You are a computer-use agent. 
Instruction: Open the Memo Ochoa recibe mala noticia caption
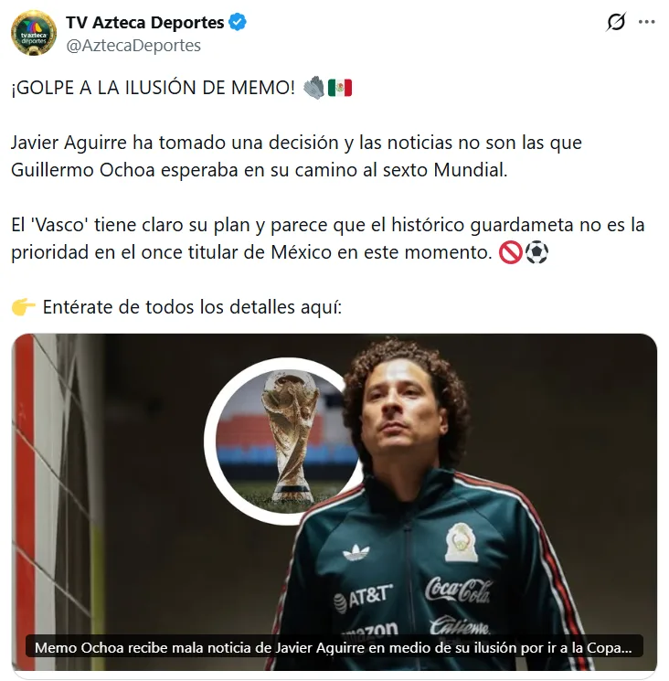coord(334,647)
